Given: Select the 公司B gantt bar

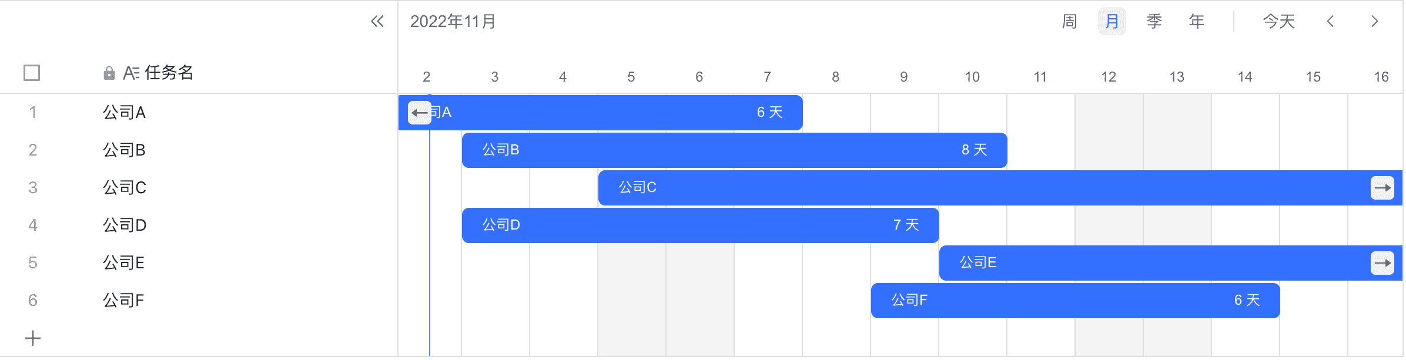Looking at the screenshot, I should 735,150.
